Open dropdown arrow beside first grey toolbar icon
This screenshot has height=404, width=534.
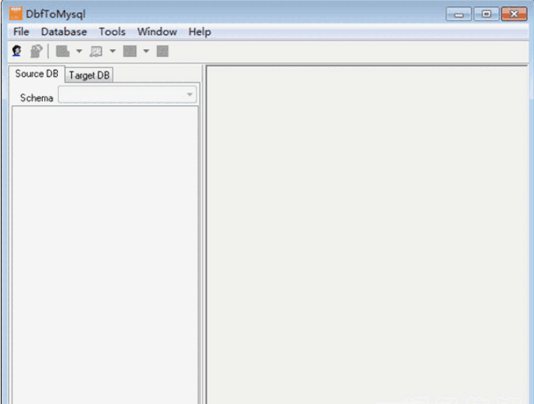[79, 51]
